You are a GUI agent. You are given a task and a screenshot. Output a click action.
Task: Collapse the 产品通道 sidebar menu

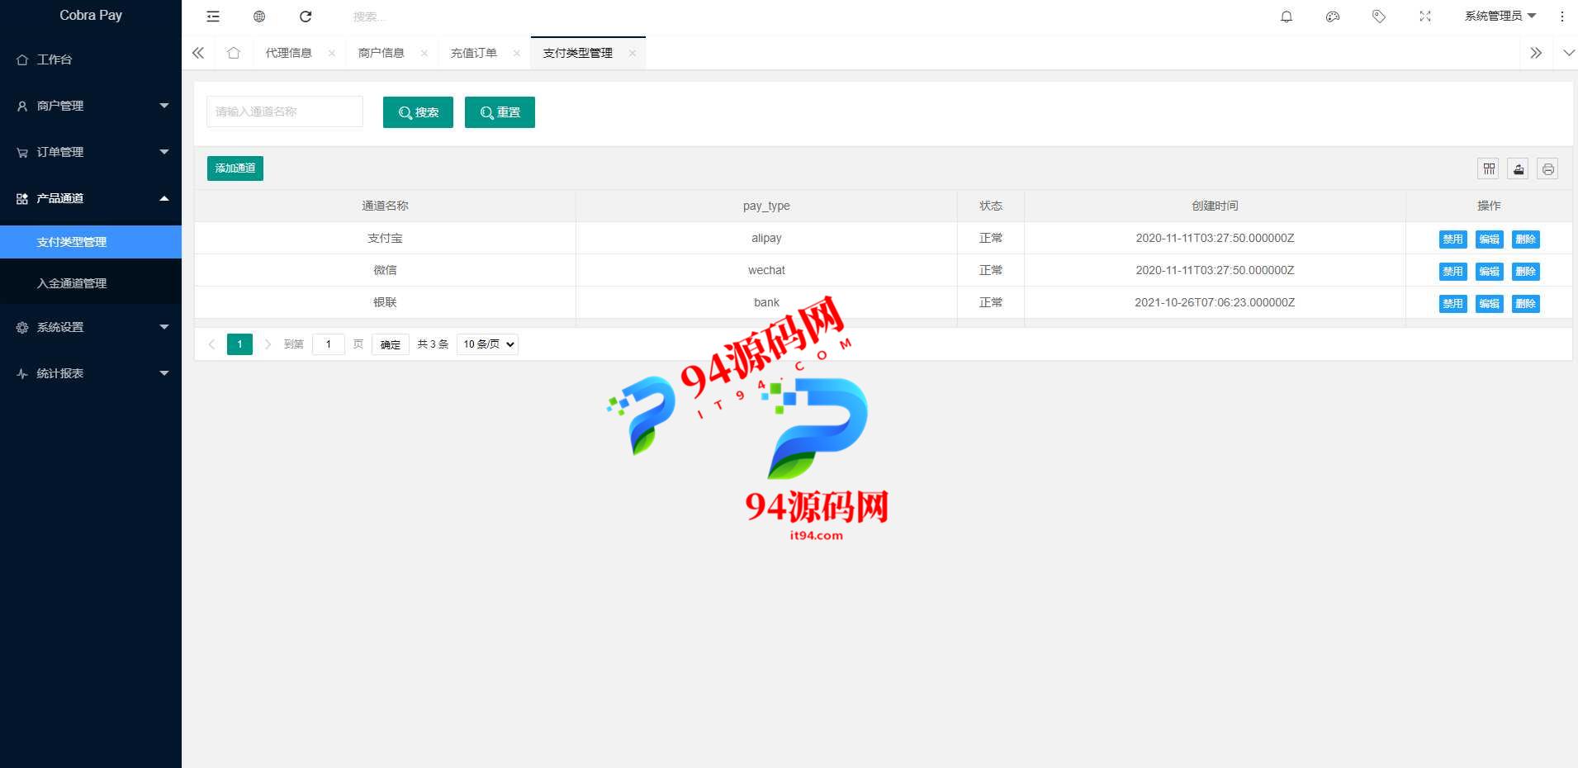[91, 198]
